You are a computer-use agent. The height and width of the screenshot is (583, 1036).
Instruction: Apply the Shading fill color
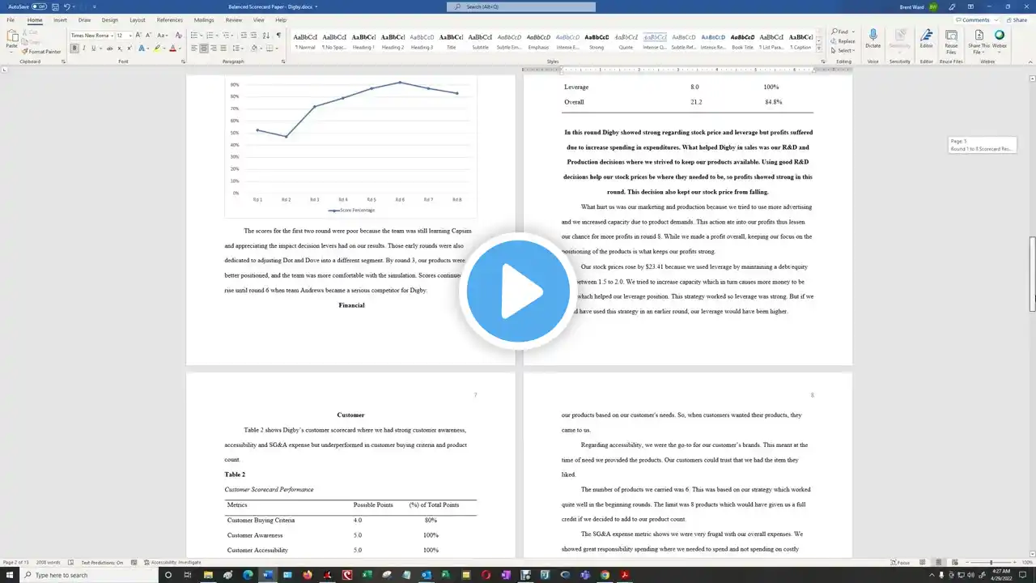tap(256, 49)
